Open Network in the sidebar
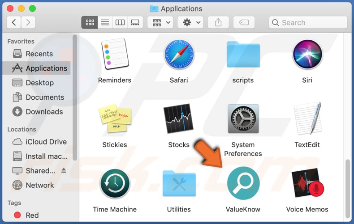 click(37, 185)
